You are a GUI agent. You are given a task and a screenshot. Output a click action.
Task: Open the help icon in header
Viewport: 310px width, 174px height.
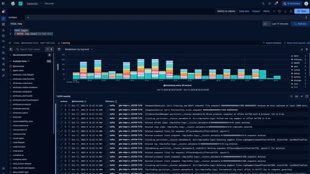[x=269, y=3]
